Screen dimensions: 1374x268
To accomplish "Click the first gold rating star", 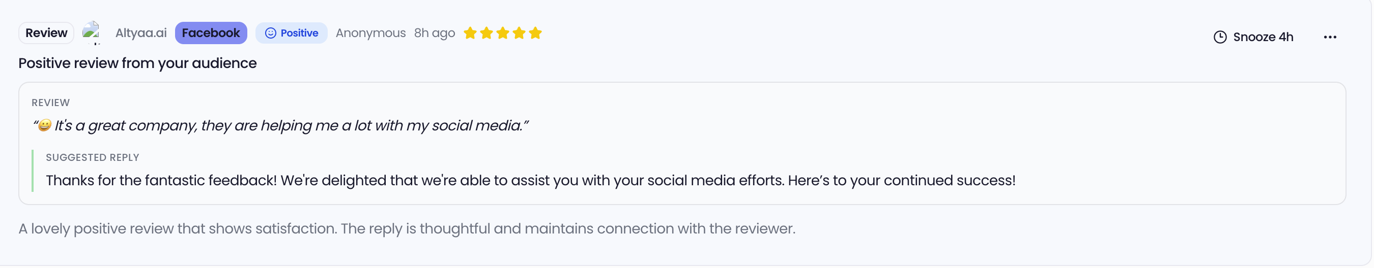I will (470, 33).
